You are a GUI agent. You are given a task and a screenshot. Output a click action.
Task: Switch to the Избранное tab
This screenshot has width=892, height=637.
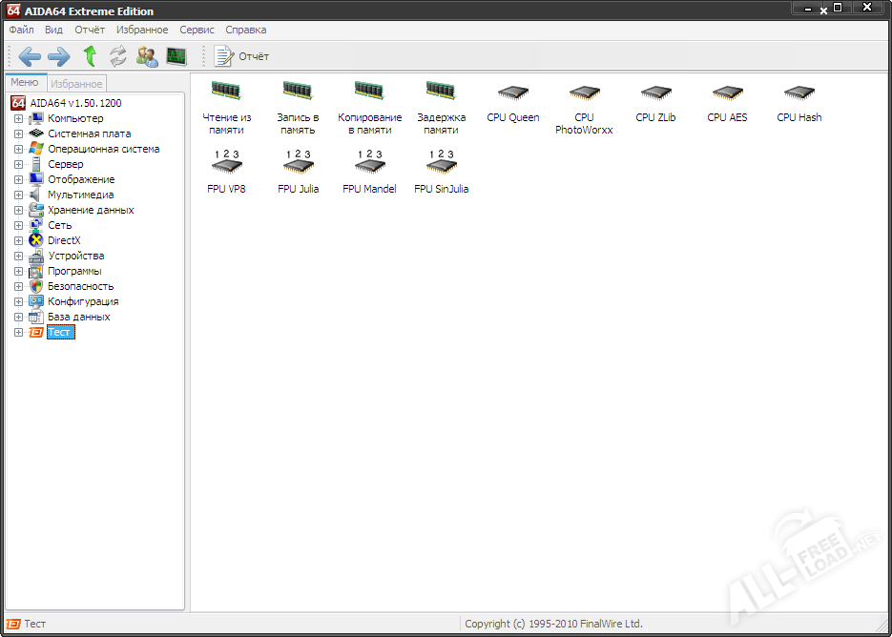pyautogui.click(x=76, y=84)
